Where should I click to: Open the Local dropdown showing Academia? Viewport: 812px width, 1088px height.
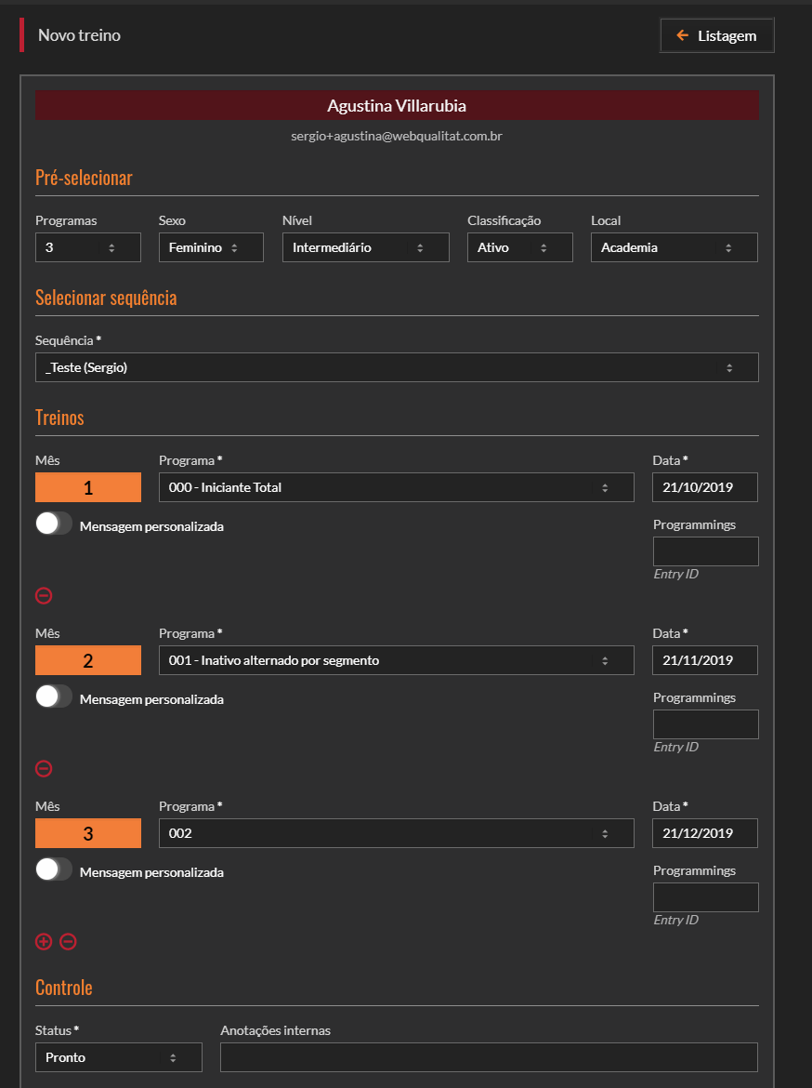tap(674, 247)
